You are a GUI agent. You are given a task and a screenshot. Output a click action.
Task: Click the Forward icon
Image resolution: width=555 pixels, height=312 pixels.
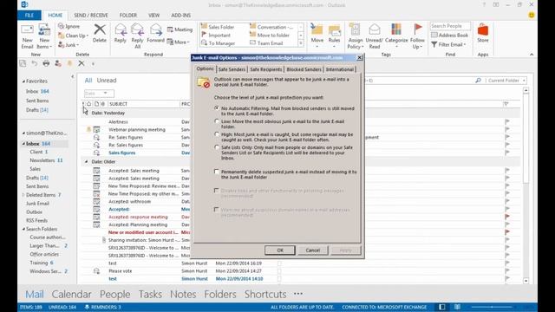(x=156, y=30)
